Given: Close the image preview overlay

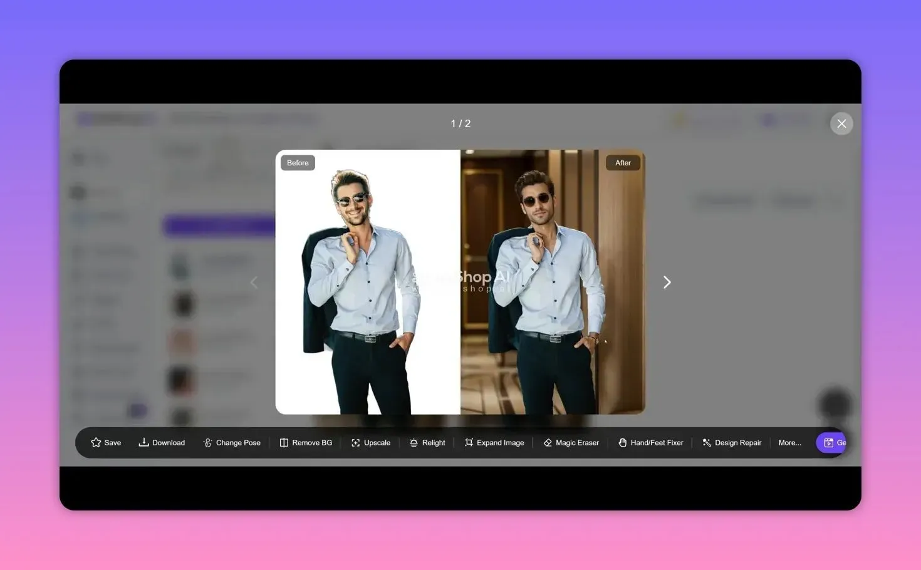Looking at the screenshot, I should coord(841,123).
